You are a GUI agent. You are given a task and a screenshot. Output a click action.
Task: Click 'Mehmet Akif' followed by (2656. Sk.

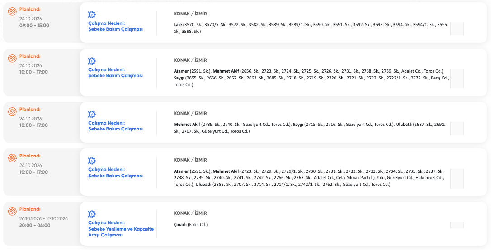click(226, 71)
